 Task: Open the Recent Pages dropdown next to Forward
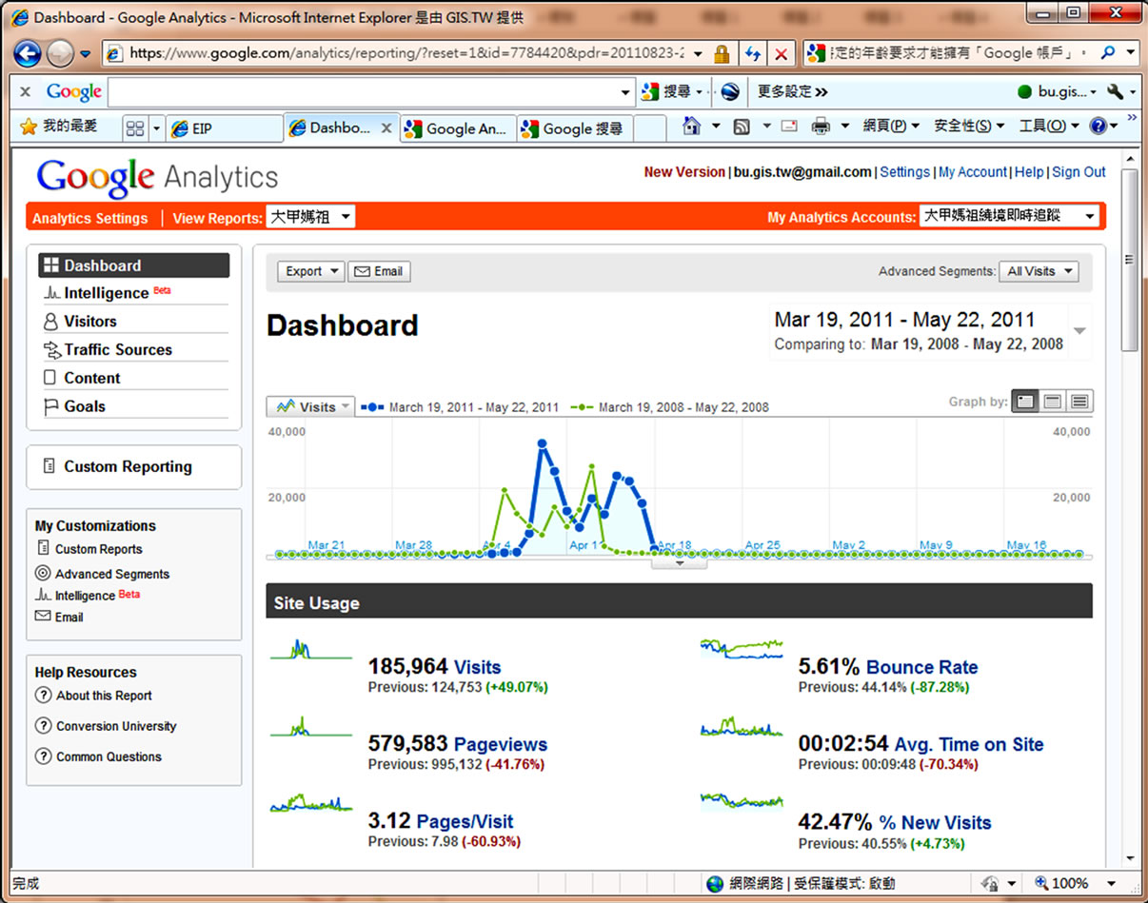[x=85, y=53]
